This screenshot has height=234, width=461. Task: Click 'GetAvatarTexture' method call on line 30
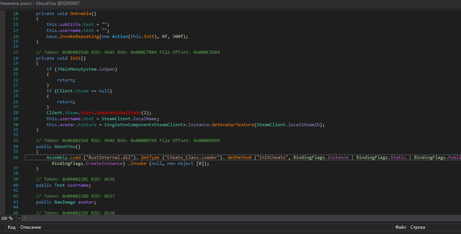tap(233, 124)
